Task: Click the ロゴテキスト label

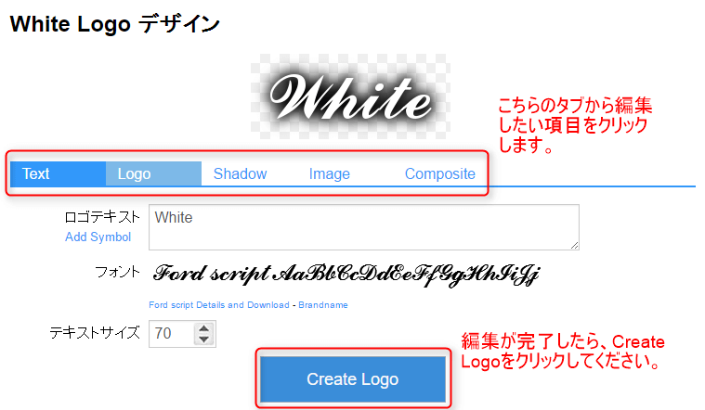Action: click(x=102, y=217)
